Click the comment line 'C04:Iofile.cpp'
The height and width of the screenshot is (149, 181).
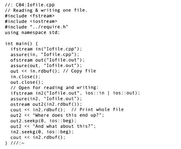tap(30, 5)
